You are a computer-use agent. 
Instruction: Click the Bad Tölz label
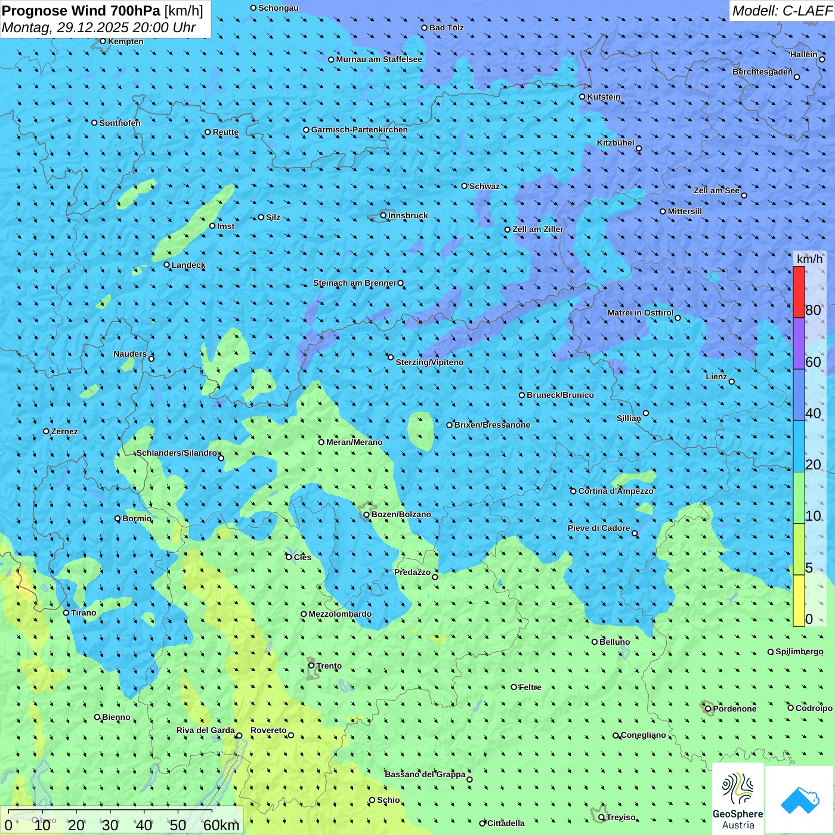click(x=447, y=27)
